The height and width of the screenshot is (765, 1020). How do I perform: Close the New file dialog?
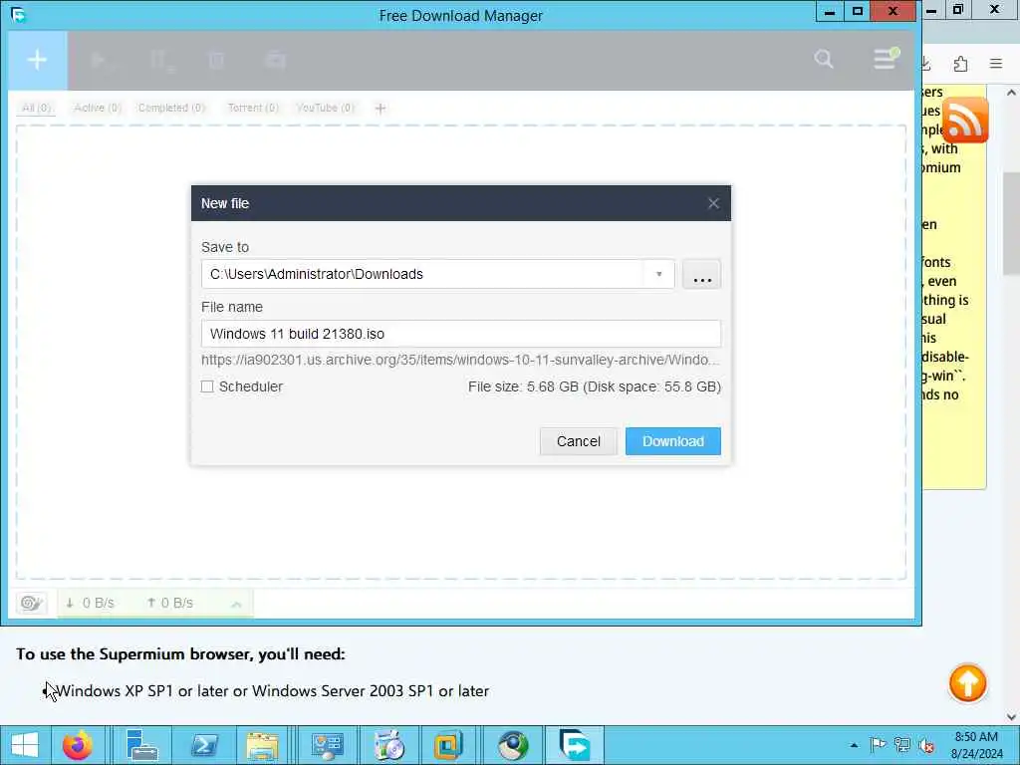[713, 203]
